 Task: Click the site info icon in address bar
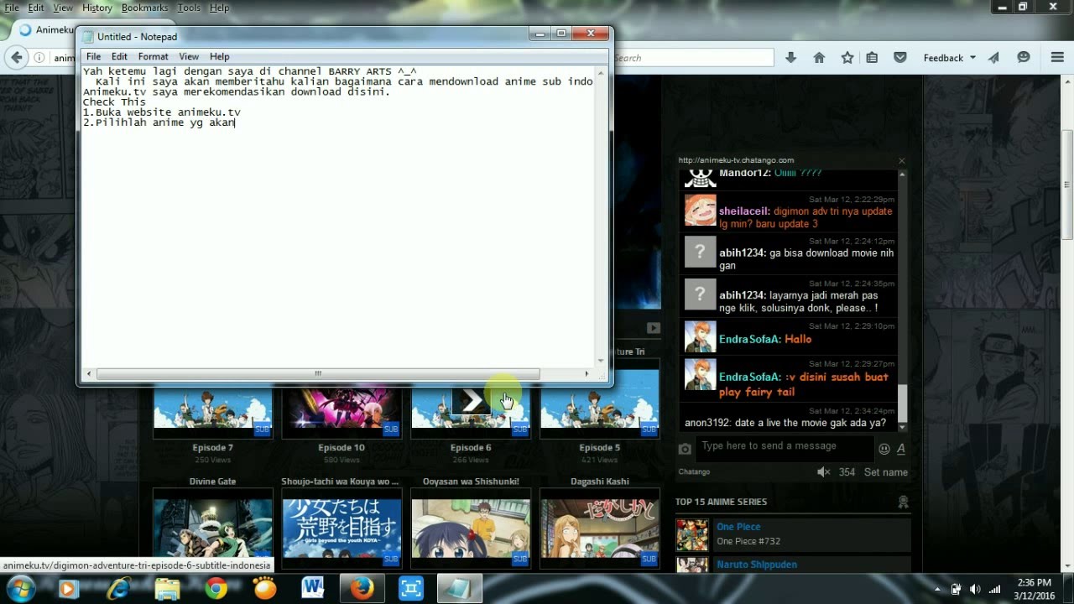39,58
